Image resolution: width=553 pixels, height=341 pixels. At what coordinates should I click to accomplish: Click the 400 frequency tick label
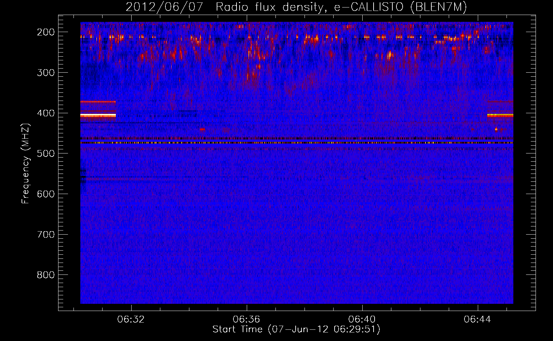pyautogui.click(x=46, y=113)
